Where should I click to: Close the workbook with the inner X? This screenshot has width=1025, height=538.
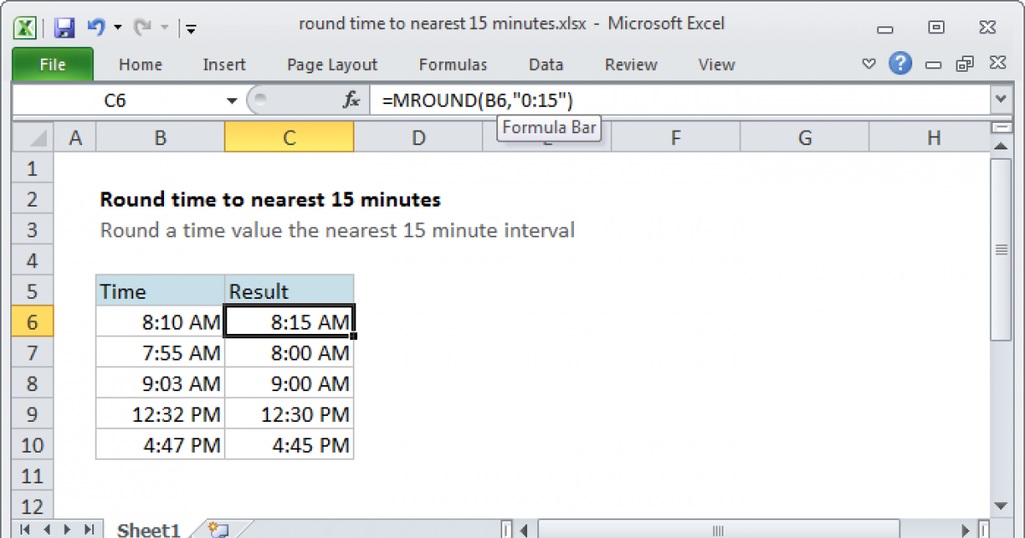pos(998,64)
